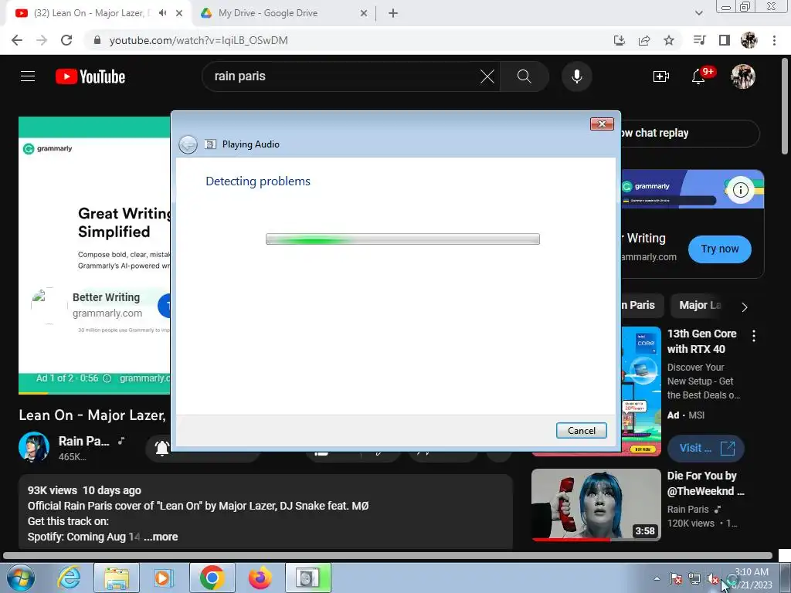Click the video ad progress bar
This screenshot has height=593, width=791.
[94, 392]
